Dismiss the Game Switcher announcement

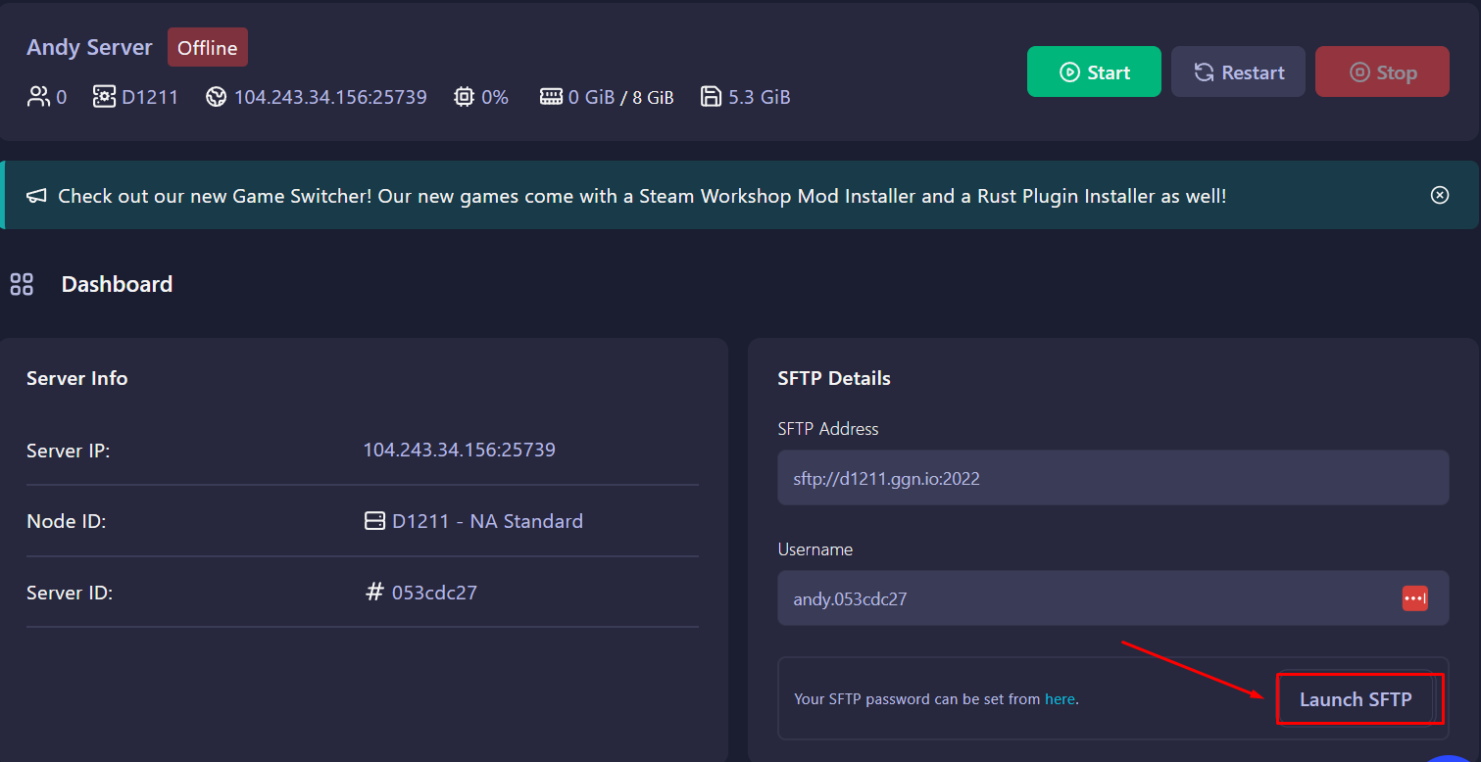click(x=1440, y=195)
